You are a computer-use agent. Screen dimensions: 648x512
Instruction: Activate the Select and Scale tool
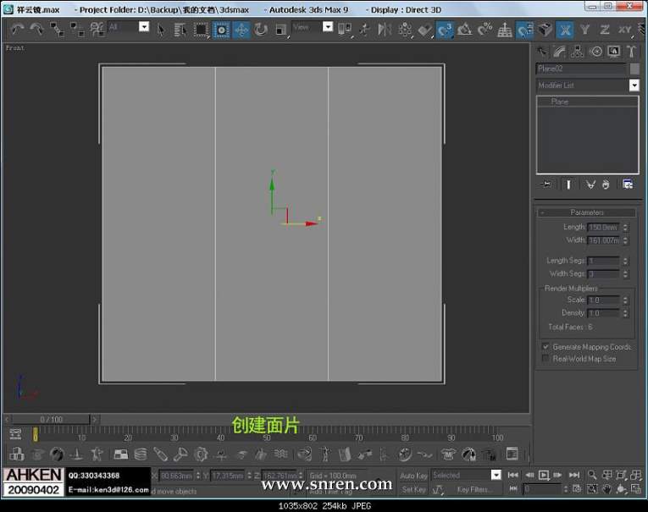coord(281,30)
